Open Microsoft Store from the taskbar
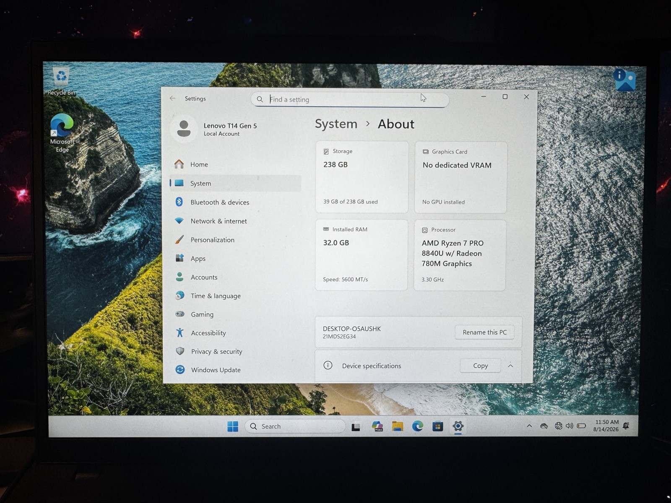Screen dimensions: 671x503 click(437, 426)
